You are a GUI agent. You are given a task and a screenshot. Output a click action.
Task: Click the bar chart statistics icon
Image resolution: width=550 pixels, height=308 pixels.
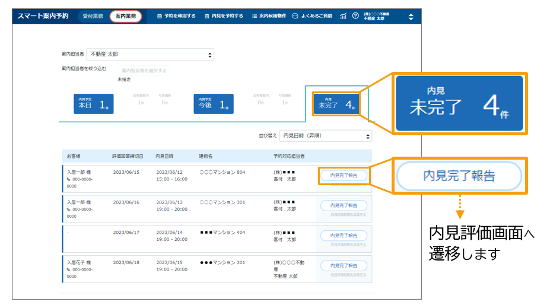click(344, 16)
